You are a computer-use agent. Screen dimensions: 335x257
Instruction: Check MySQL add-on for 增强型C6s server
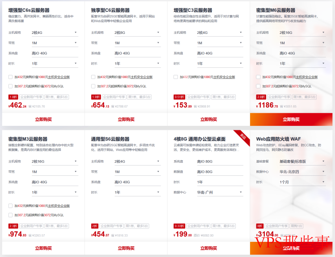(x=10, y=86)
